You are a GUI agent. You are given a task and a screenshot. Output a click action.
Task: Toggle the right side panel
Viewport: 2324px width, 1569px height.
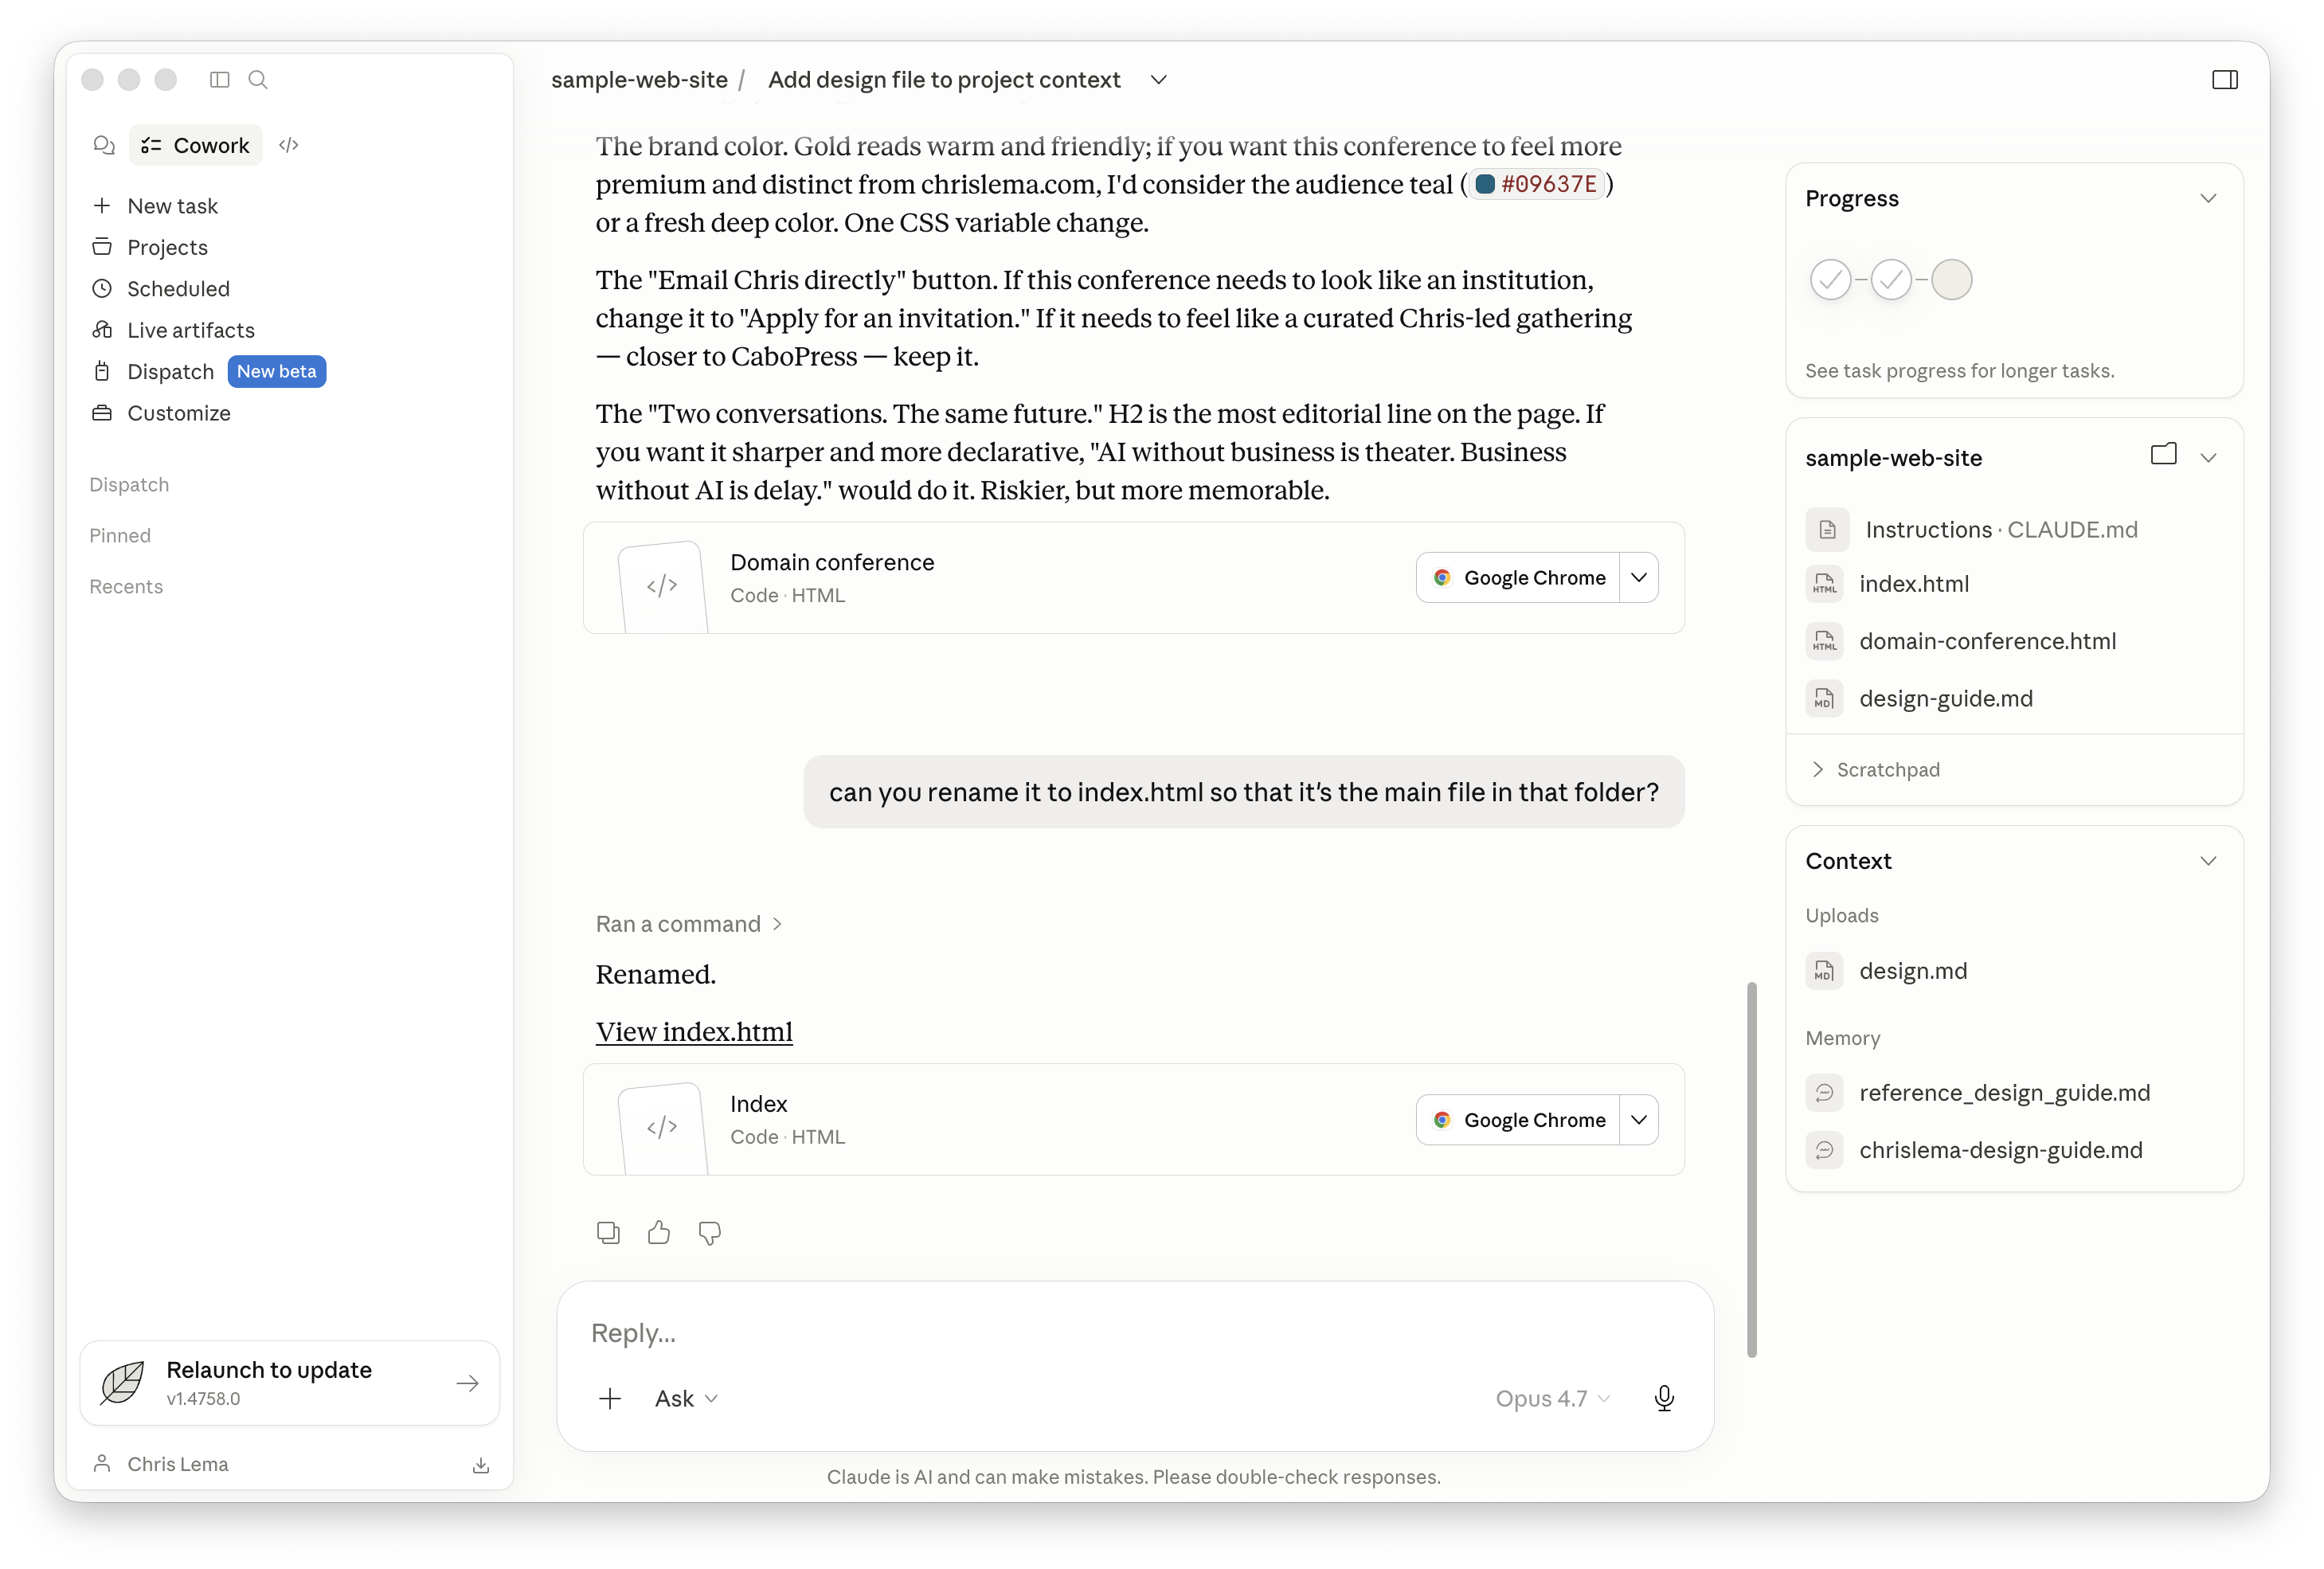pos(2224,80)
